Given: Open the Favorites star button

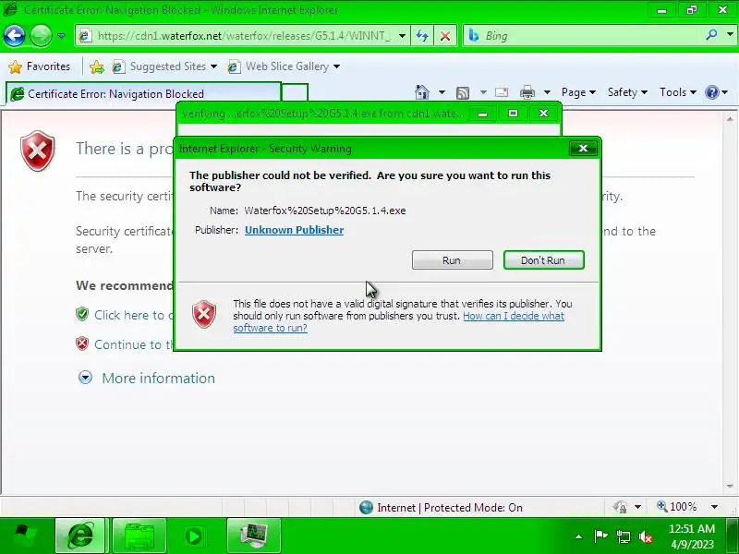Looking at the screenshot, I should coord(40,66).
